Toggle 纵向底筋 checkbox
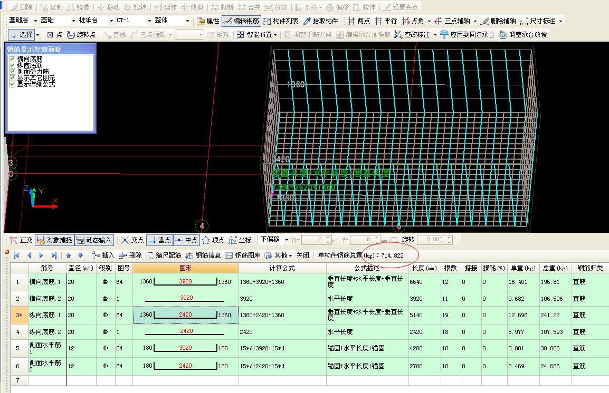609x393 pixels. click(13, 65)
